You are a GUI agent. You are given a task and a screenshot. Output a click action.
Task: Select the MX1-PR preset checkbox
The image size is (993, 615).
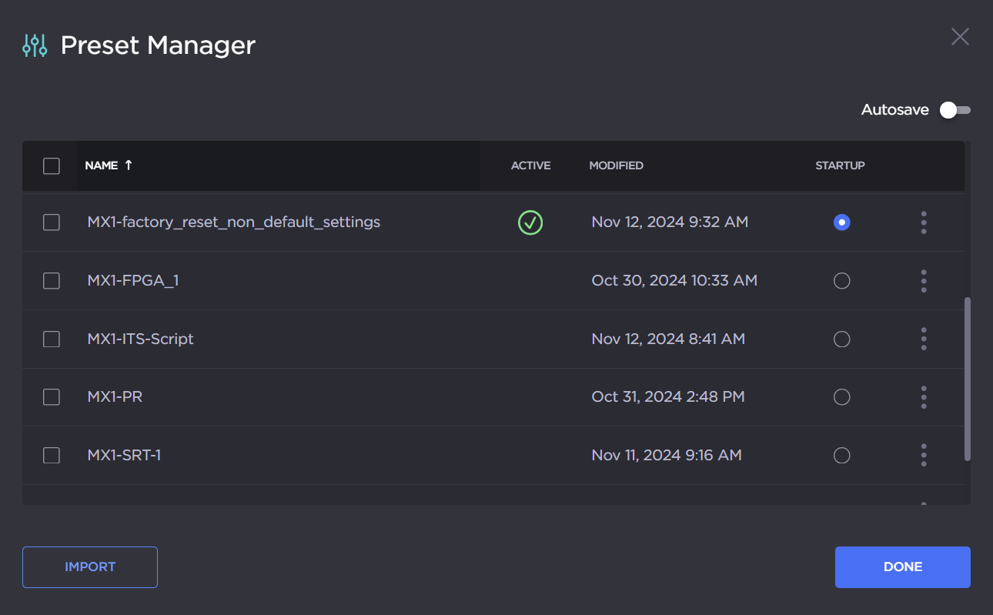tap(52, 397)
